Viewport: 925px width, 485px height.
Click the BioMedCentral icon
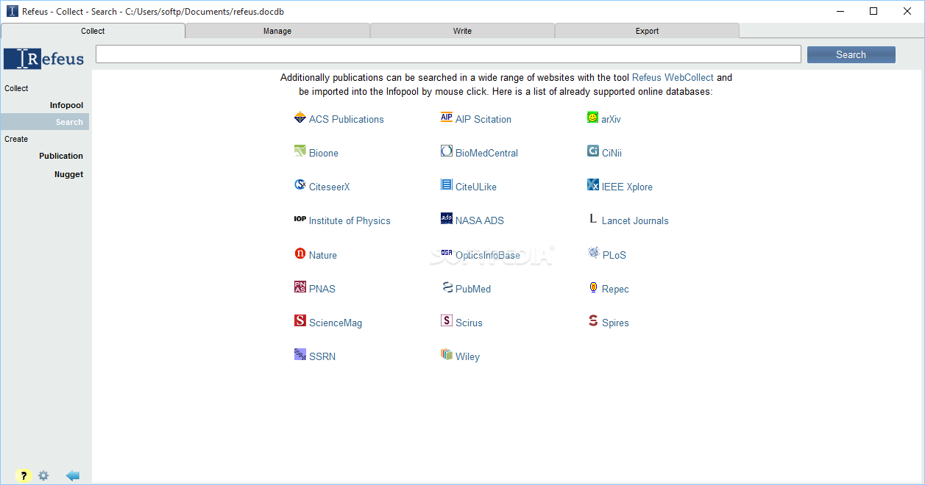coord(447,151)
